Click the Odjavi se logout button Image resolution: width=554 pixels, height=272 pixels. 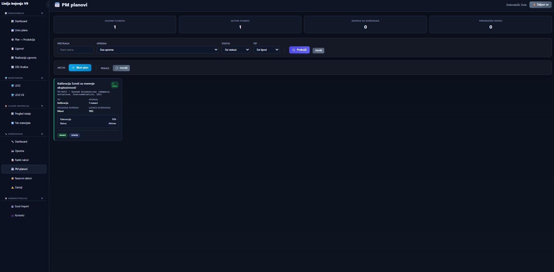541,5
